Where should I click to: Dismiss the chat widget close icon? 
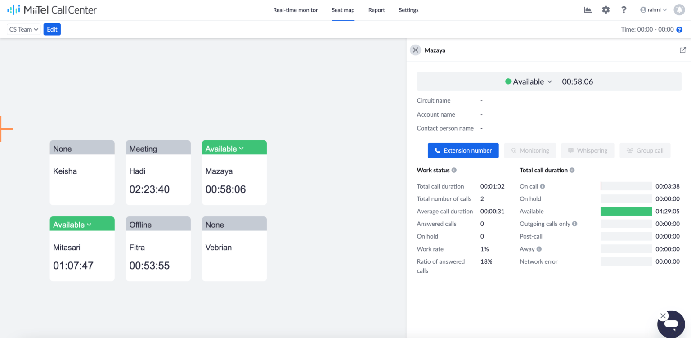coord(663,316)
